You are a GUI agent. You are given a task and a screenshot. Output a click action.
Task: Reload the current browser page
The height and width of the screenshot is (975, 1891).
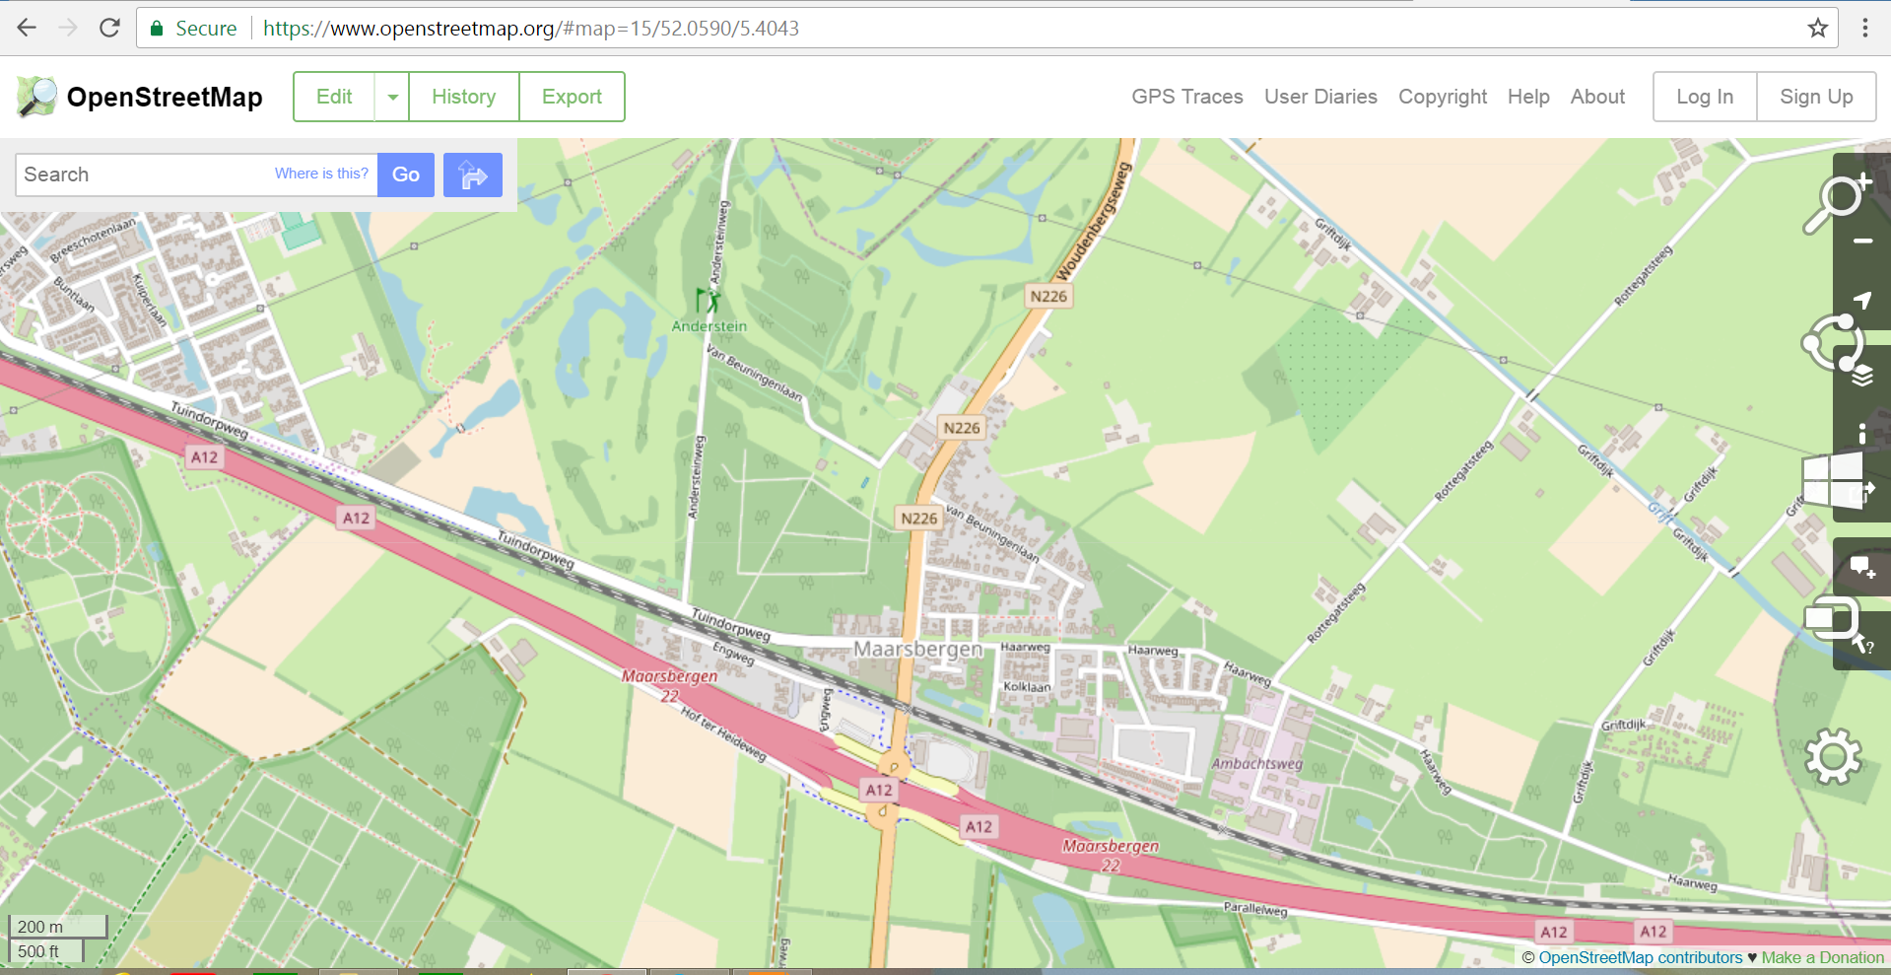[109, 29]
